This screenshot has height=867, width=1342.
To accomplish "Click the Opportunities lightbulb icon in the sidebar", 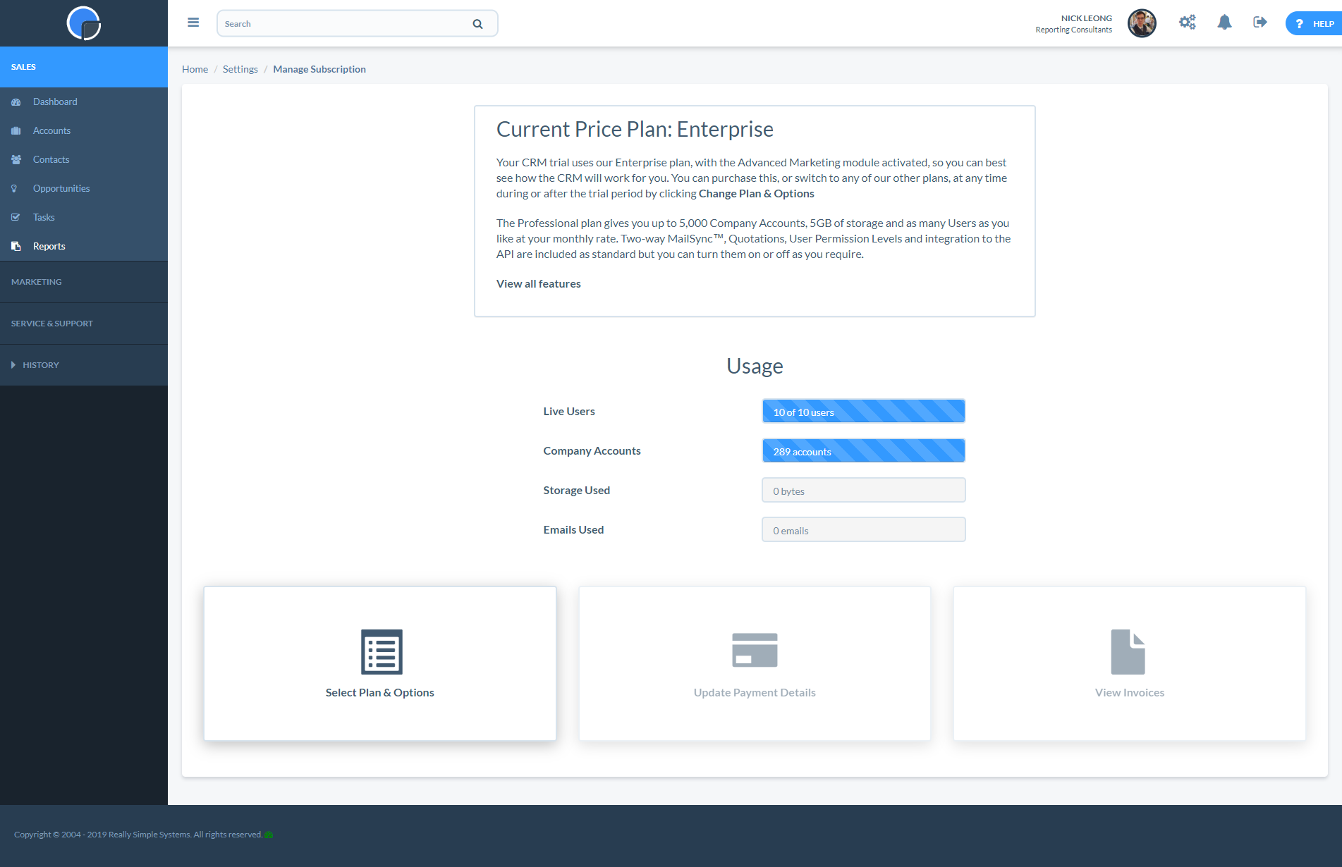I will [x=15, y=189].
